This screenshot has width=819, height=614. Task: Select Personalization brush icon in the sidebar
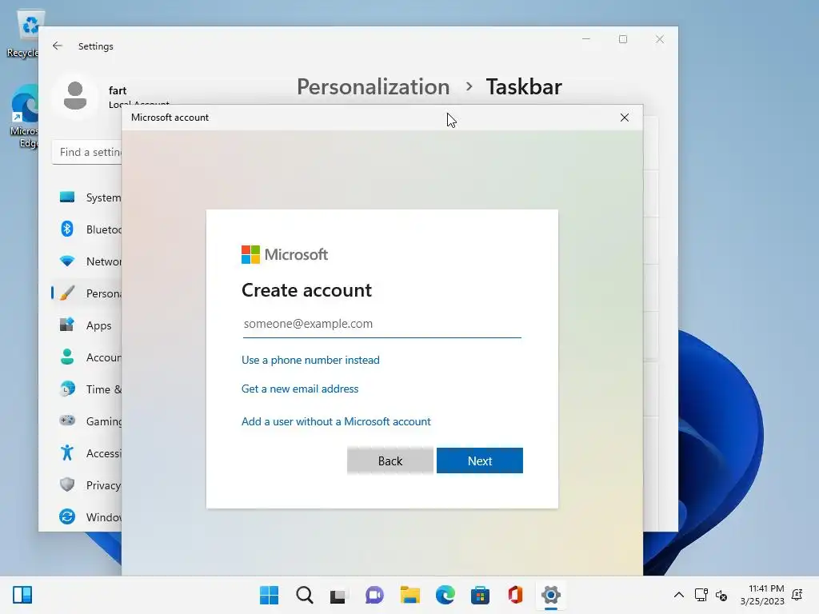point(67,293)
